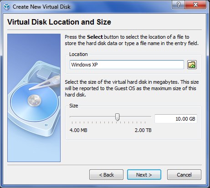Click the bold Select word in instructions

(95, 37)
